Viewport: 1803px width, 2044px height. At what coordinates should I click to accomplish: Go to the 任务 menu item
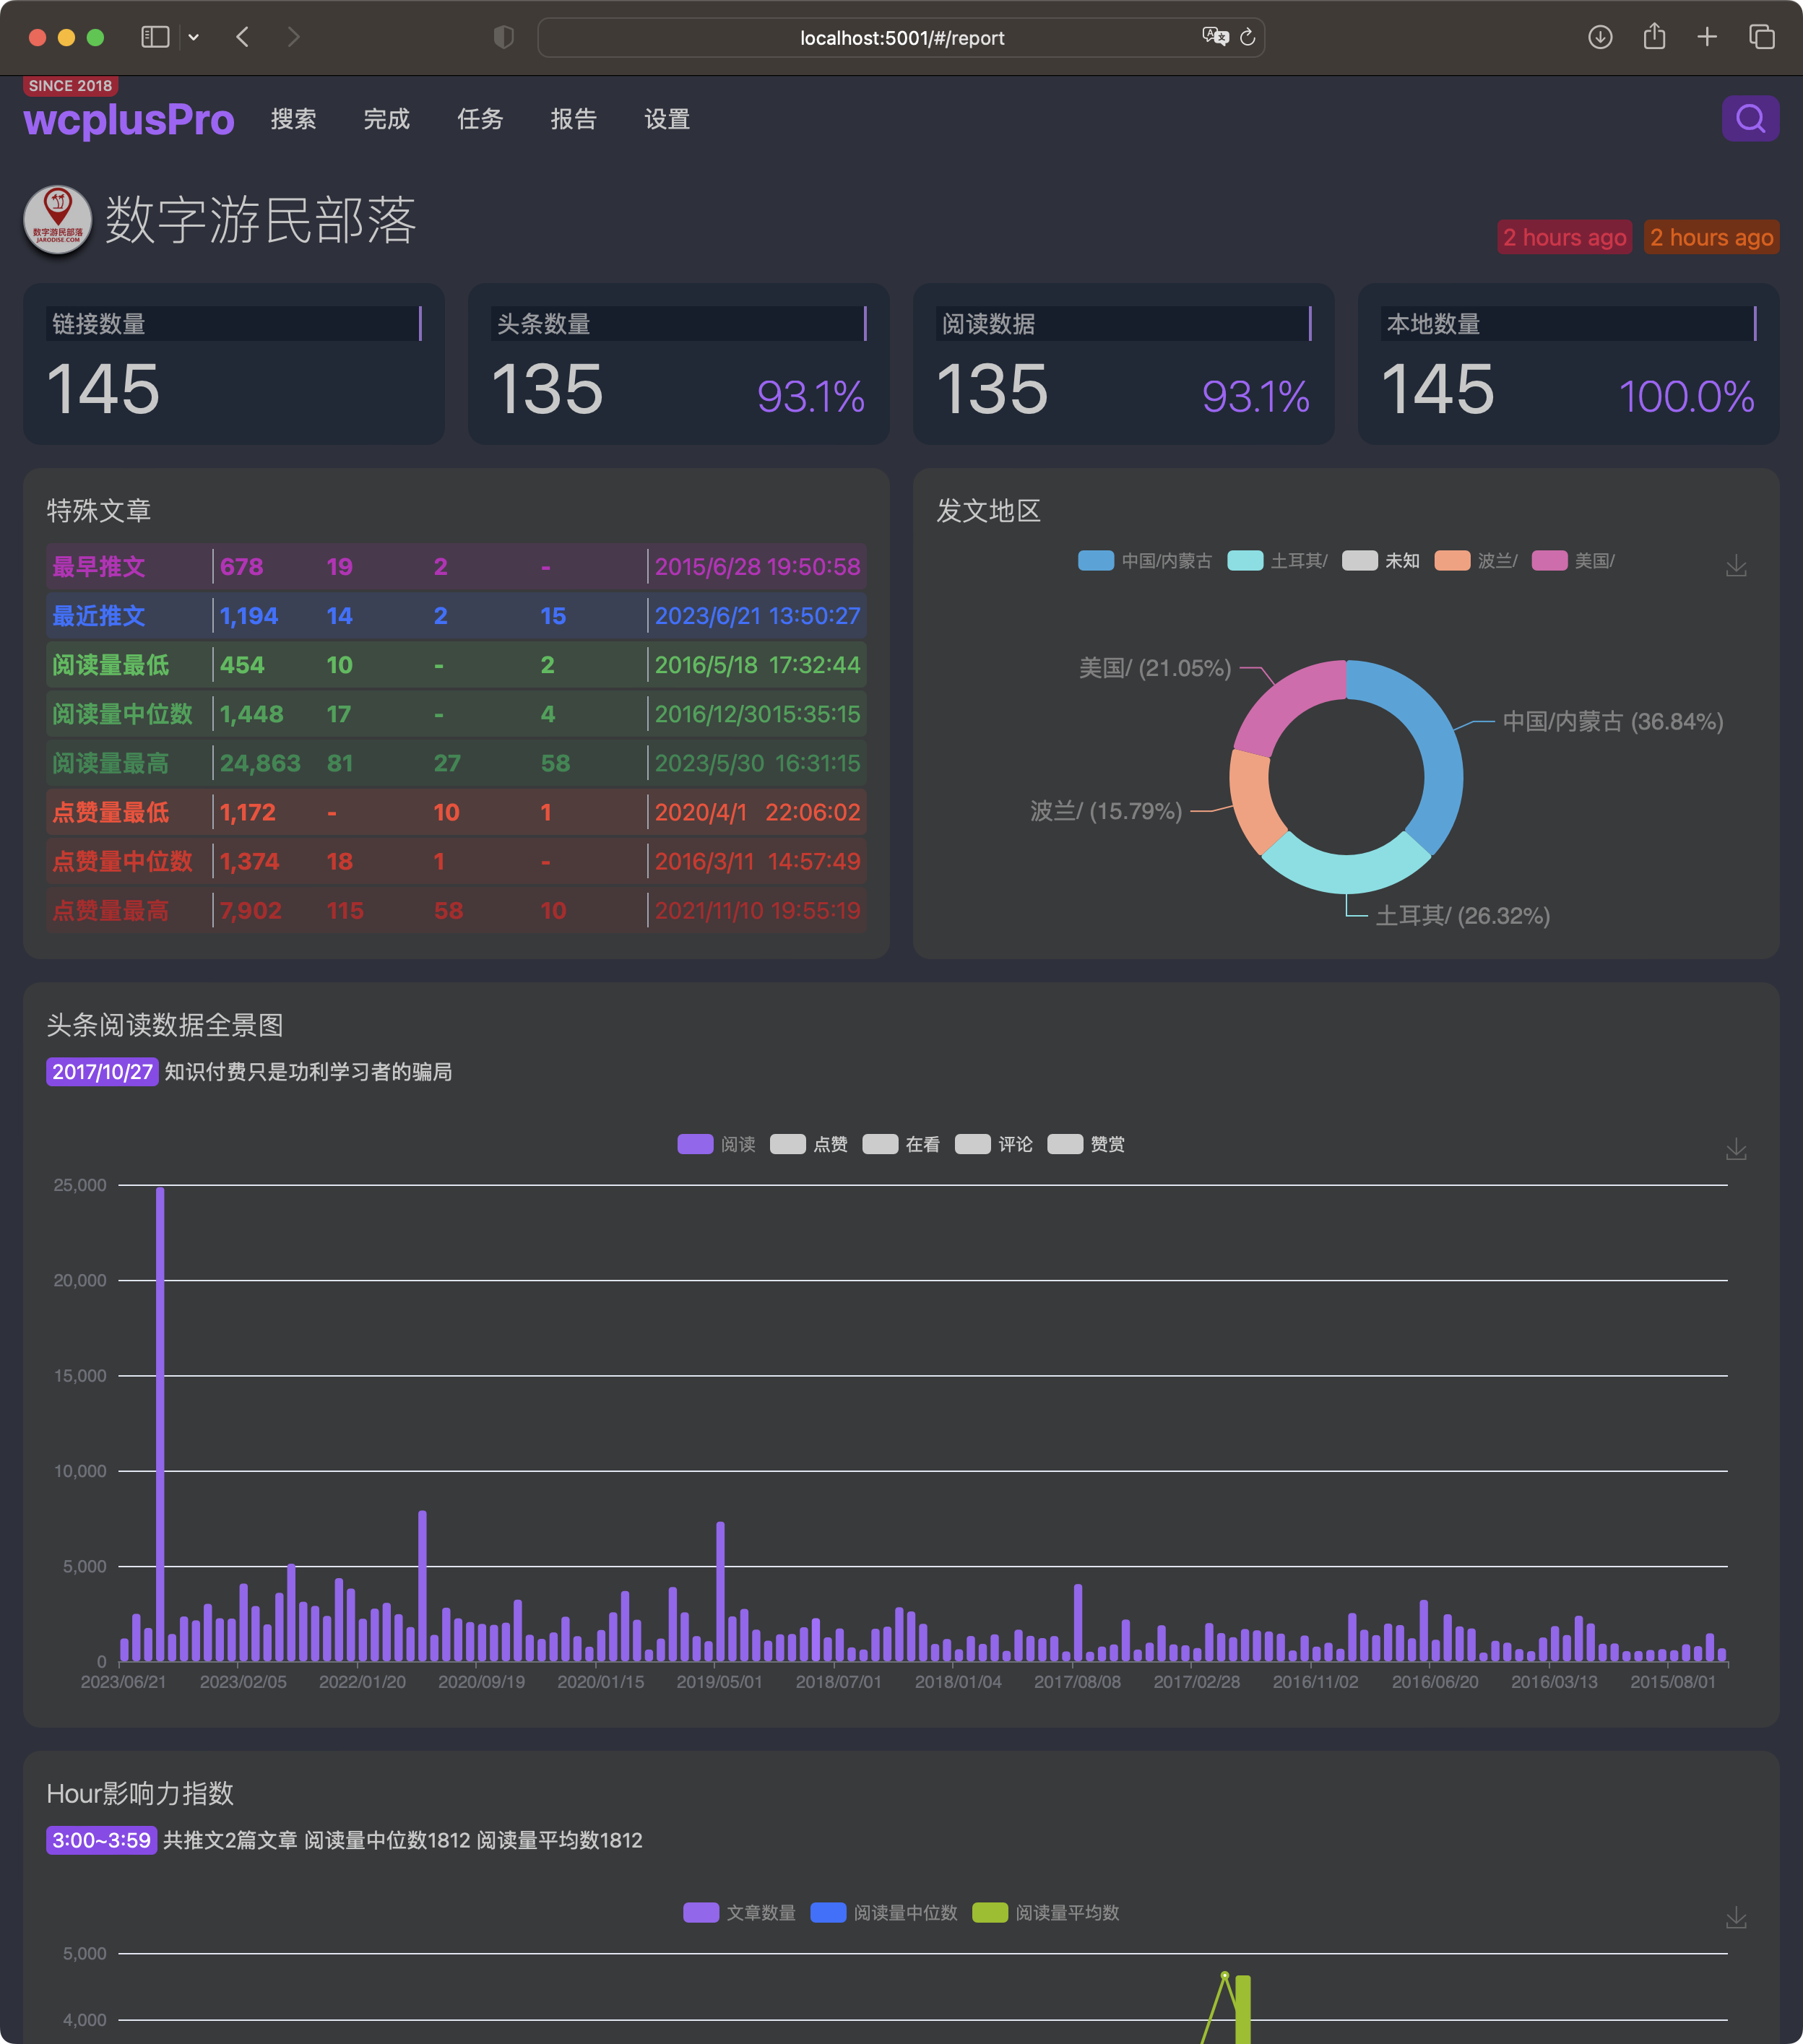(x=480, y=119)
